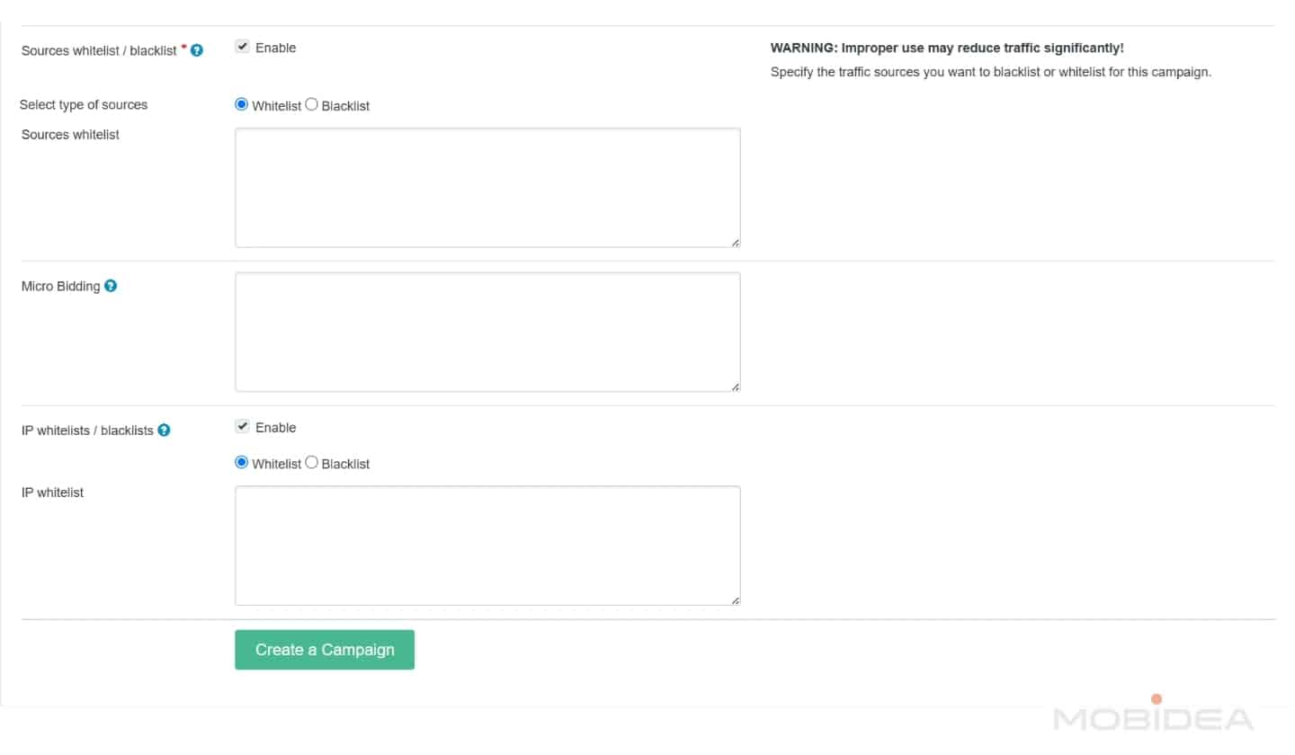
Task: Select the Whitelist radio under IP whitelists
Action: pyautogui.click(x=241, y=463)
